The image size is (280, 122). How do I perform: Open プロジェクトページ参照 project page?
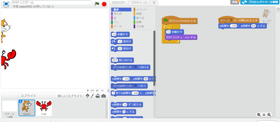pos(260,2)
